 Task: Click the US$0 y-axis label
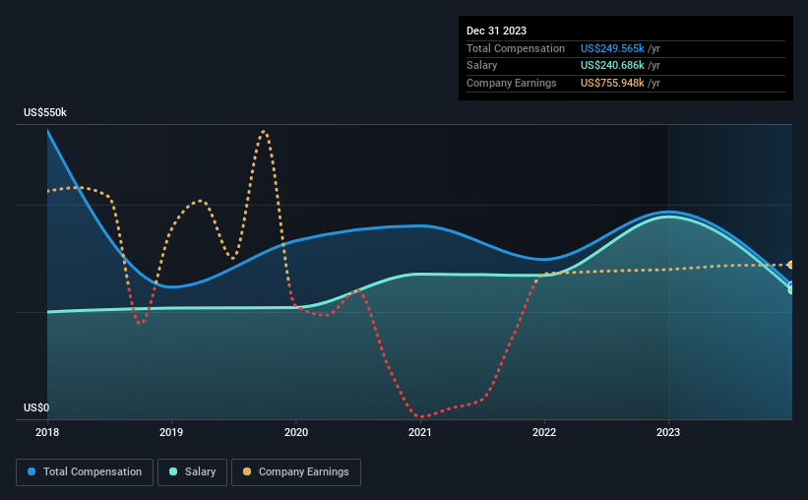[x=36, y=407]
